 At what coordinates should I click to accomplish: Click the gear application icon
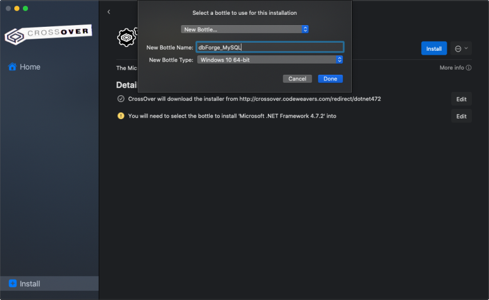point(127,38)
